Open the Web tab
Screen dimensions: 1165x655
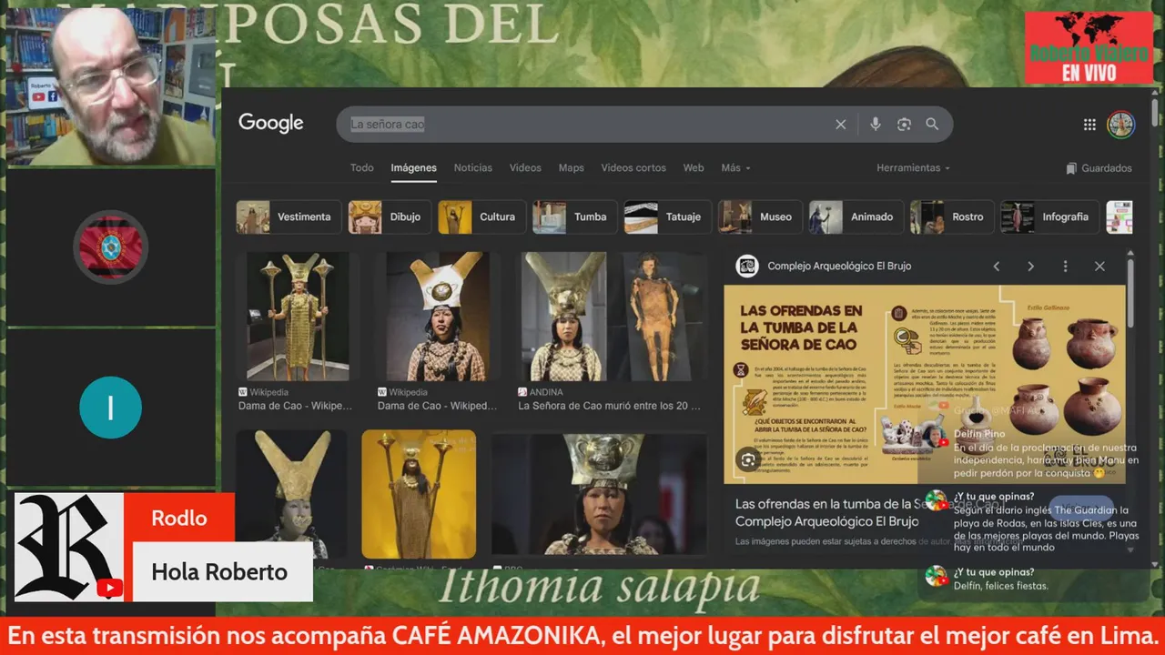point(694,168)
